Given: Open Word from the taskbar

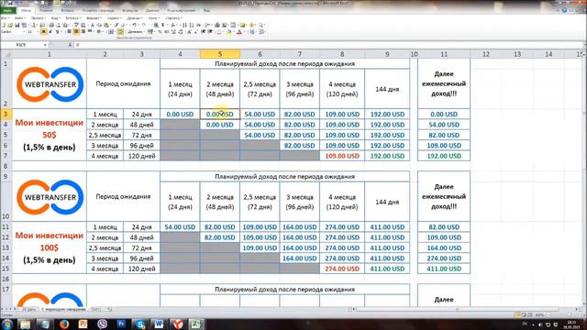Looking at the screenshot, I should (159, 324).
